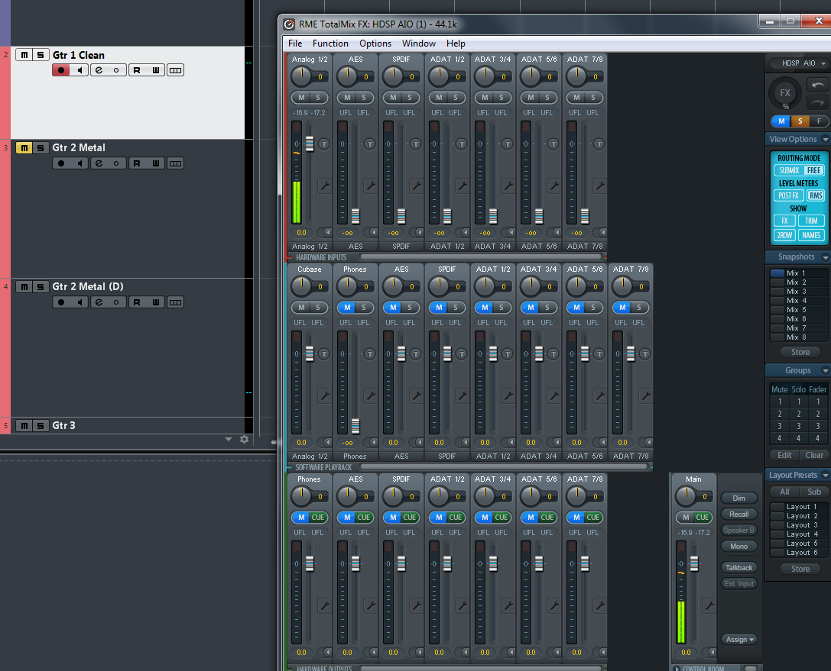Open wrench settings of hardware input AES channel

pyautogui.click(x=371, y=185)
